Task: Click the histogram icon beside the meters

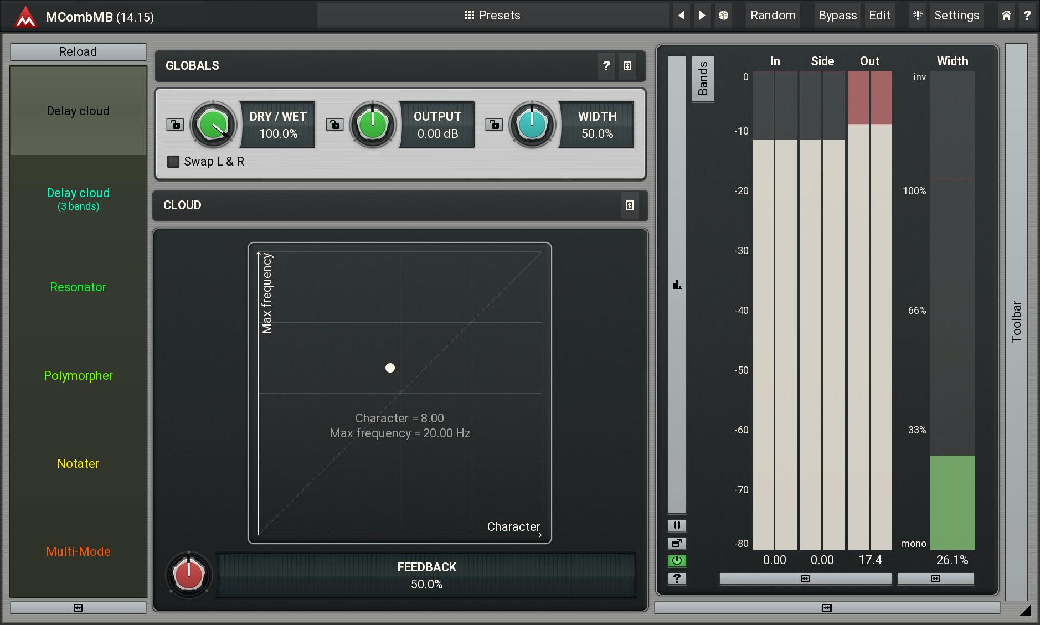Action: click(x=677, y=285)
